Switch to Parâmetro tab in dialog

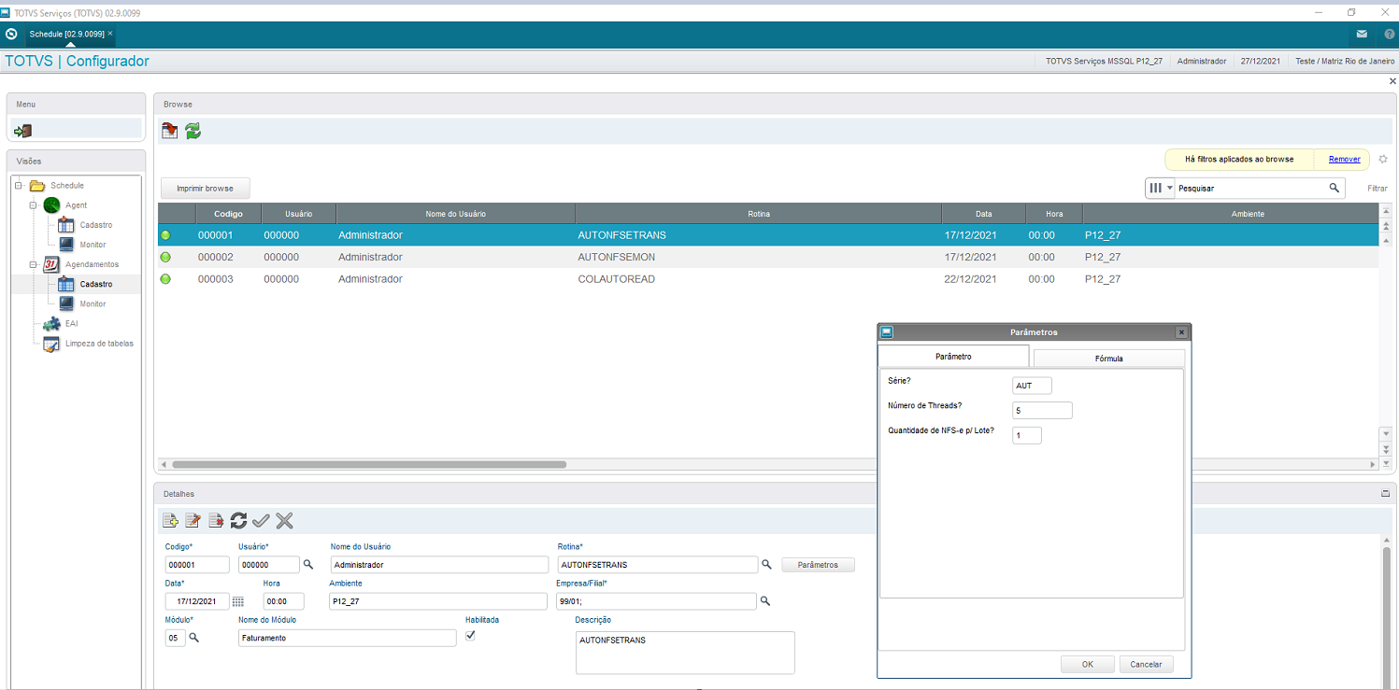[x=953, y=357]
